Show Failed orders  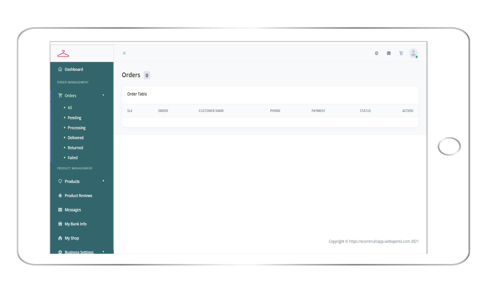72,158
